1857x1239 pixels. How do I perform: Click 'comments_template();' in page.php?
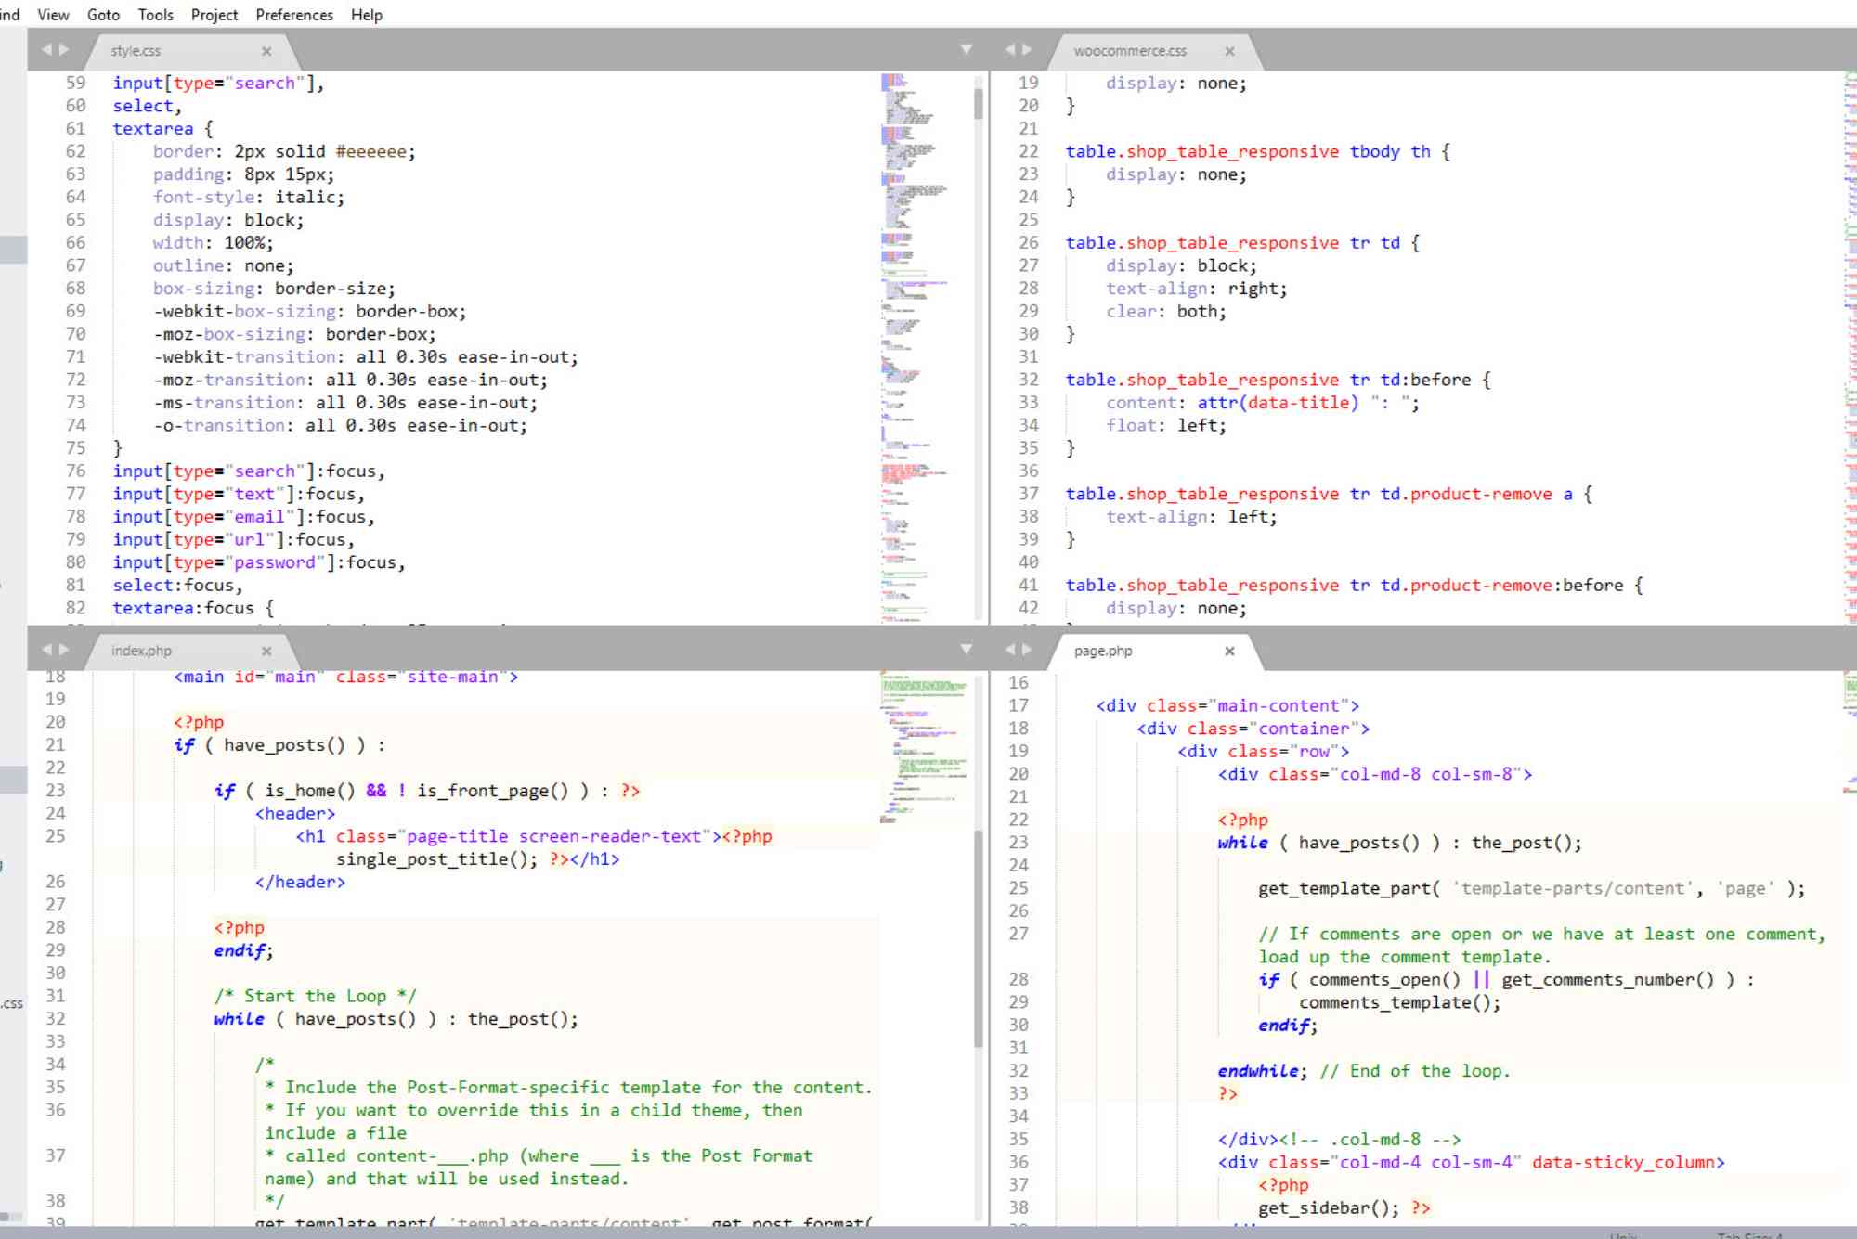point(1399,1001)
